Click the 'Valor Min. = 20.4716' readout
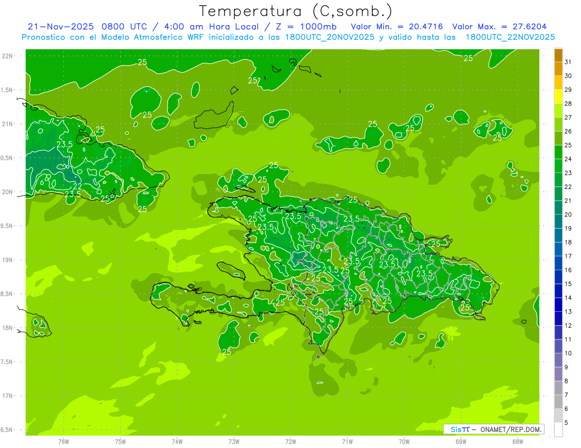The width and height of the screenshot is (581, 448). point(397,27)
